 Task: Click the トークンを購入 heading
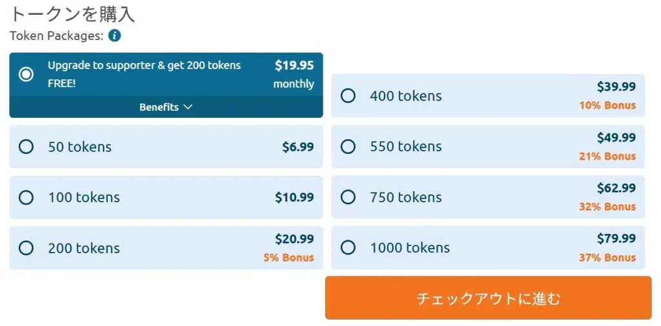coord(72,14)
